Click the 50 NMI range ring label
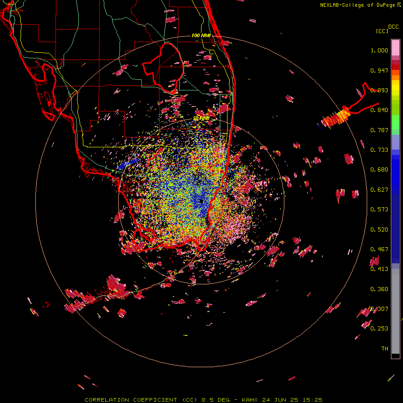 tap(201, 119)
